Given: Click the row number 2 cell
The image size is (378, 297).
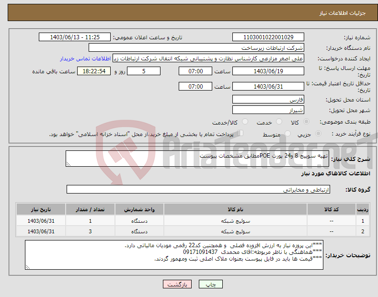Looking at the screenshot, I should click(x=363, y=231).
